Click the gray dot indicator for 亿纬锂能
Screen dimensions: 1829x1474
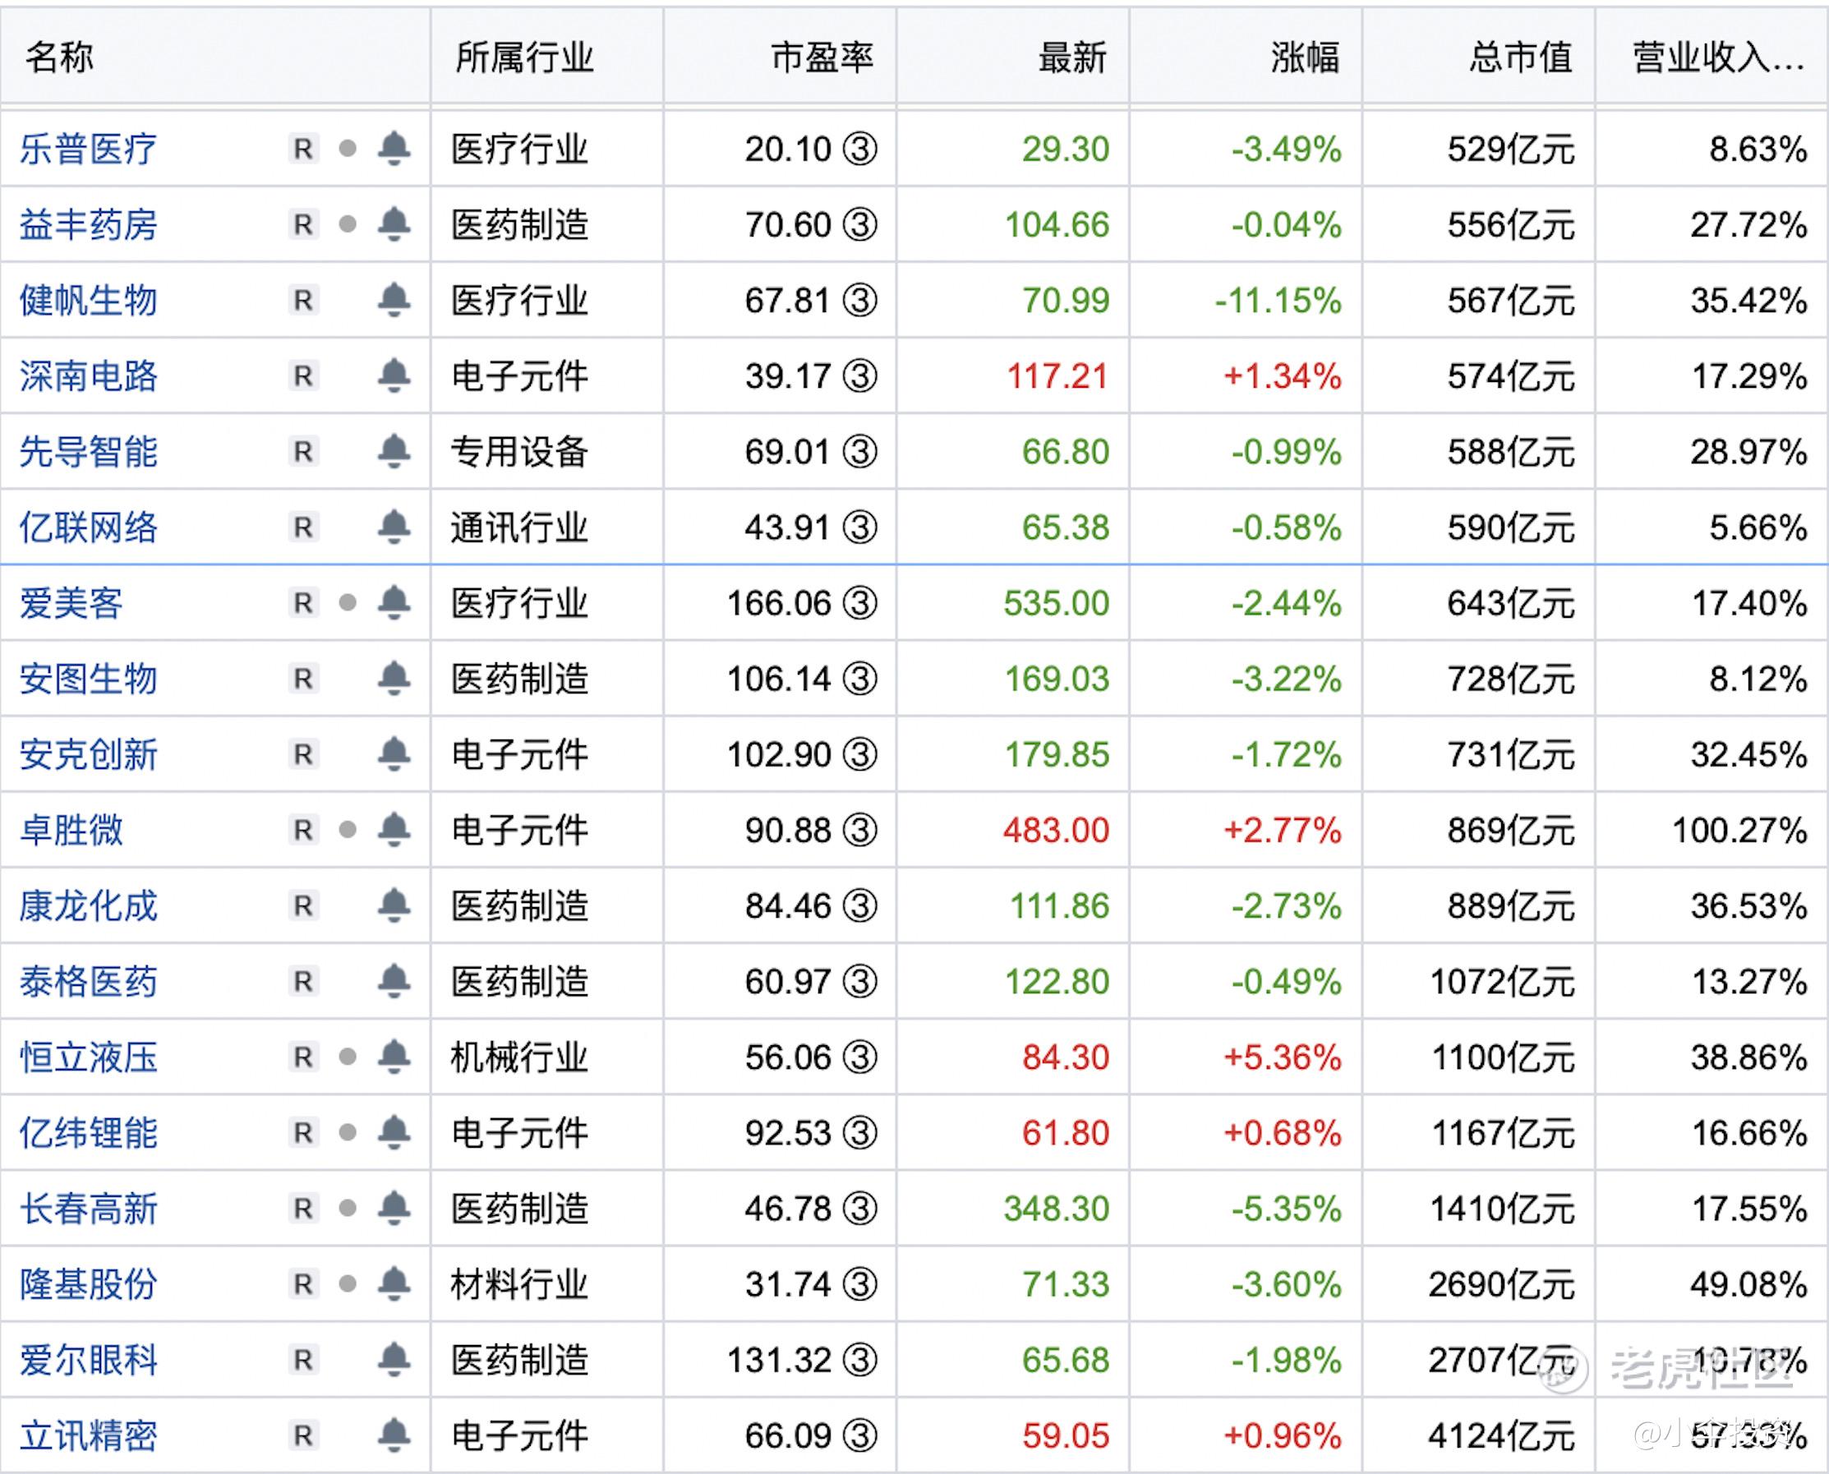click(x=348, y=1132)
